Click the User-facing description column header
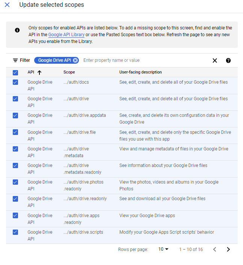This screenshot has height=265, width=243. click(140, 72)
